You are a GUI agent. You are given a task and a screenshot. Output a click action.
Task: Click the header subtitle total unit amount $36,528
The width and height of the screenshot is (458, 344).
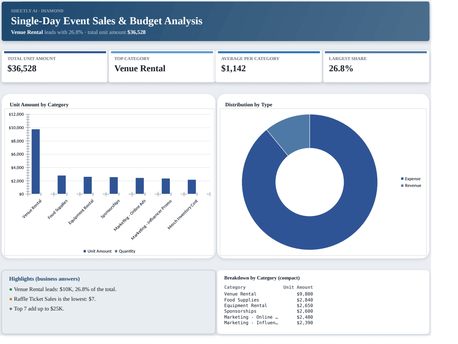[116, 32]
